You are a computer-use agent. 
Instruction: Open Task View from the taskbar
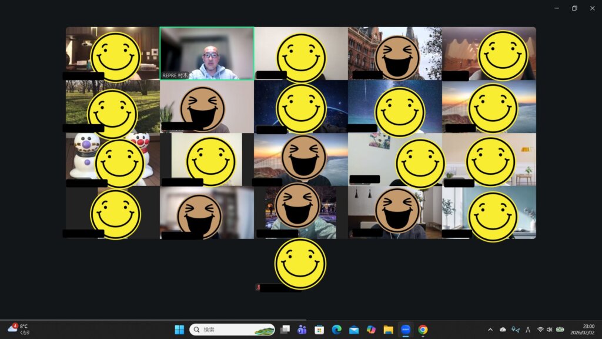[285, 330]
